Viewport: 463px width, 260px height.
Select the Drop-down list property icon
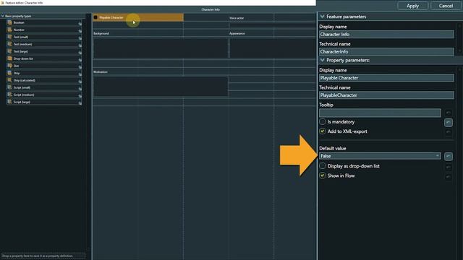point(9,58)
